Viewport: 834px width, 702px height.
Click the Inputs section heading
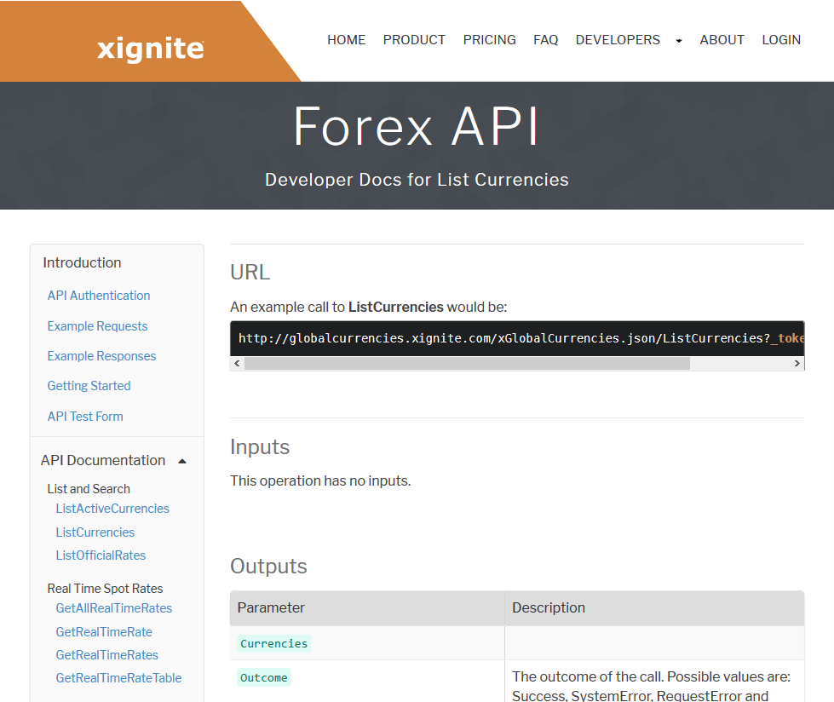pos(260,447)
